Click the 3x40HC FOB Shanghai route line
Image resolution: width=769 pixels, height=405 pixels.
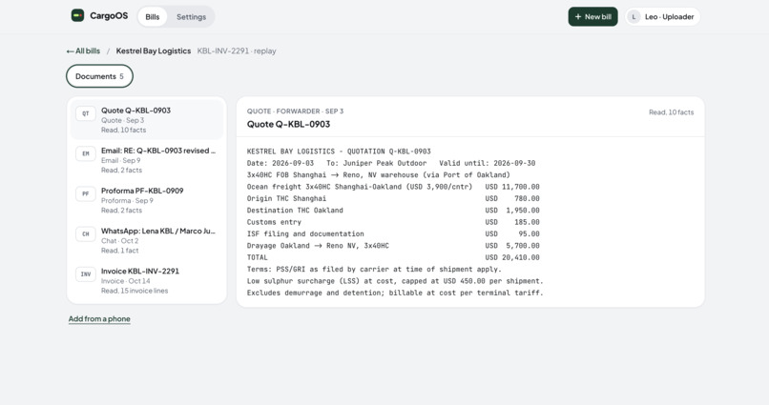[x=379, y=175]
